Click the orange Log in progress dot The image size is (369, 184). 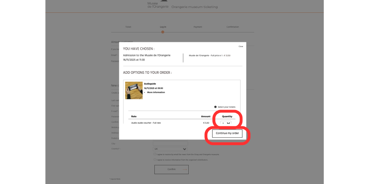[x=163, y=32]
